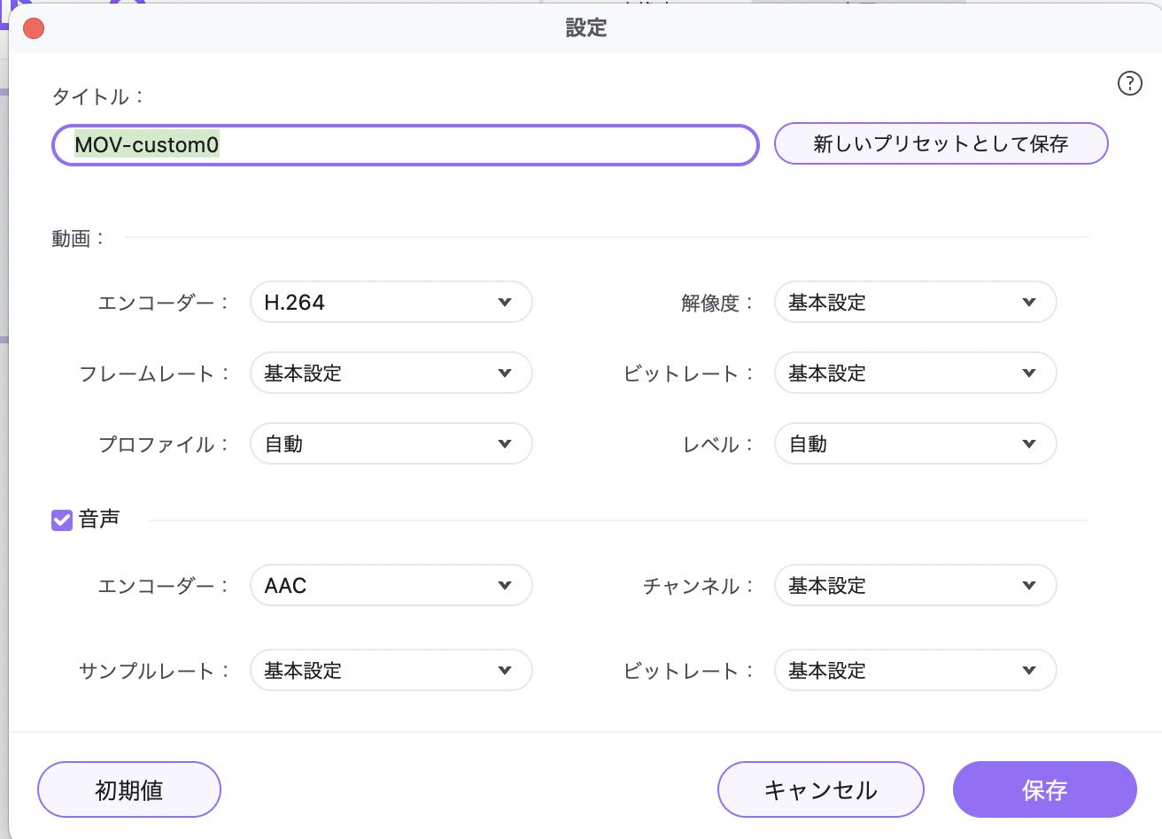Open the video エンコーダー H.264 dropdown
Image resolution: width=1162 pixels, height=839 pixels.
click(x=391, y=303)
